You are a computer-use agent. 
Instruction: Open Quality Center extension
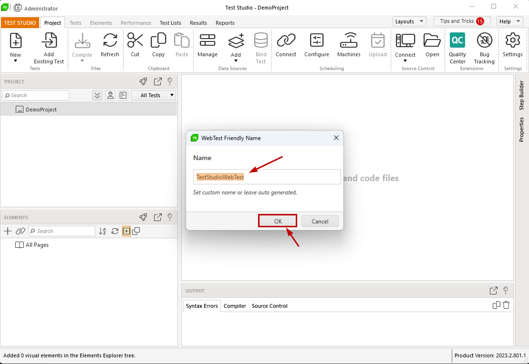(457, 40)
